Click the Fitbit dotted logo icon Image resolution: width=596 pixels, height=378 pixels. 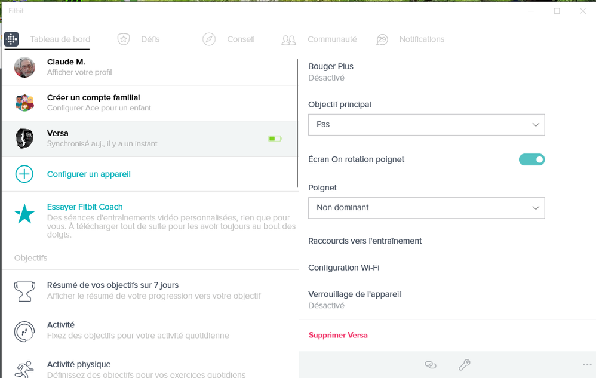coord(11,39)
